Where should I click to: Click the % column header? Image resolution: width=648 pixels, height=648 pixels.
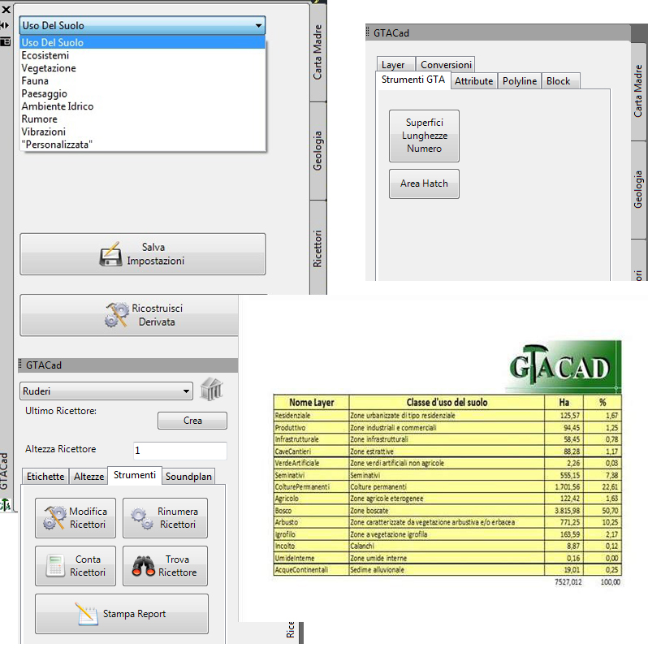tap(603, 402)
